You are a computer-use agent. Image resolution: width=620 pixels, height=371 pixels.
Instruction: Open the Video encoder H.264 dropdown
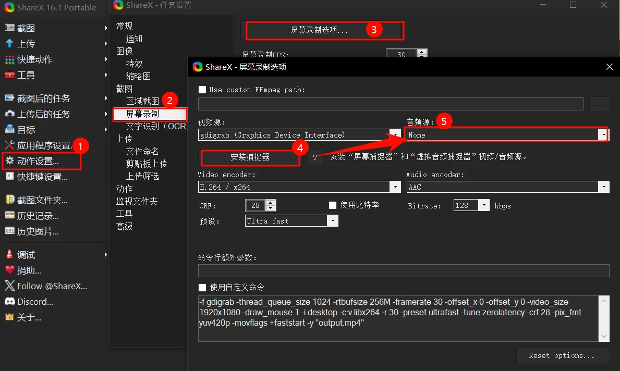pos(395,187)
